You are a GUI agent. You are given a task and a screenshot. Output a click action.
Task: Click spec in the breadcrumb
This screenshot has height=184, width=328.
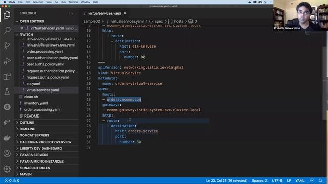point(159,21)
